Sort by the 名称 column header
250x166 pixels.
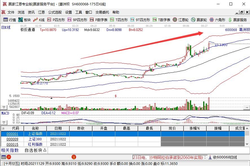pyautogui.click(x=35, y=128)
